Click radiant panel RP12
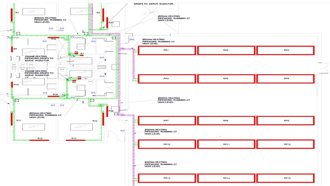The width and height of the screenshot is (330, 186). click(285, 144)
